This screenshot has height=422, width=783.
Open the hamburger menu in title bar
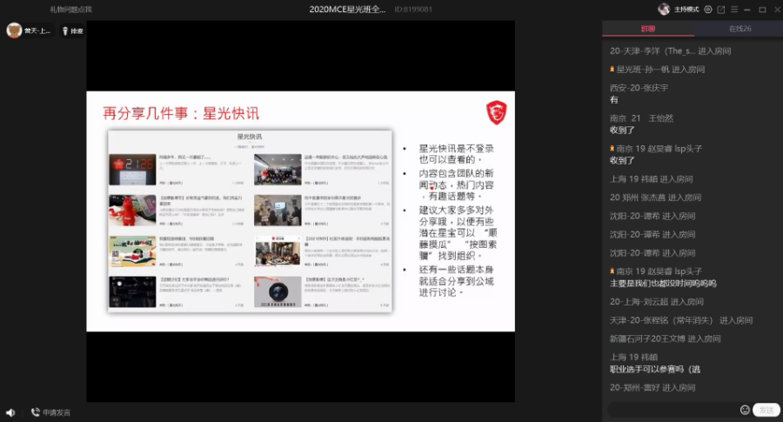tap(733, 10)
